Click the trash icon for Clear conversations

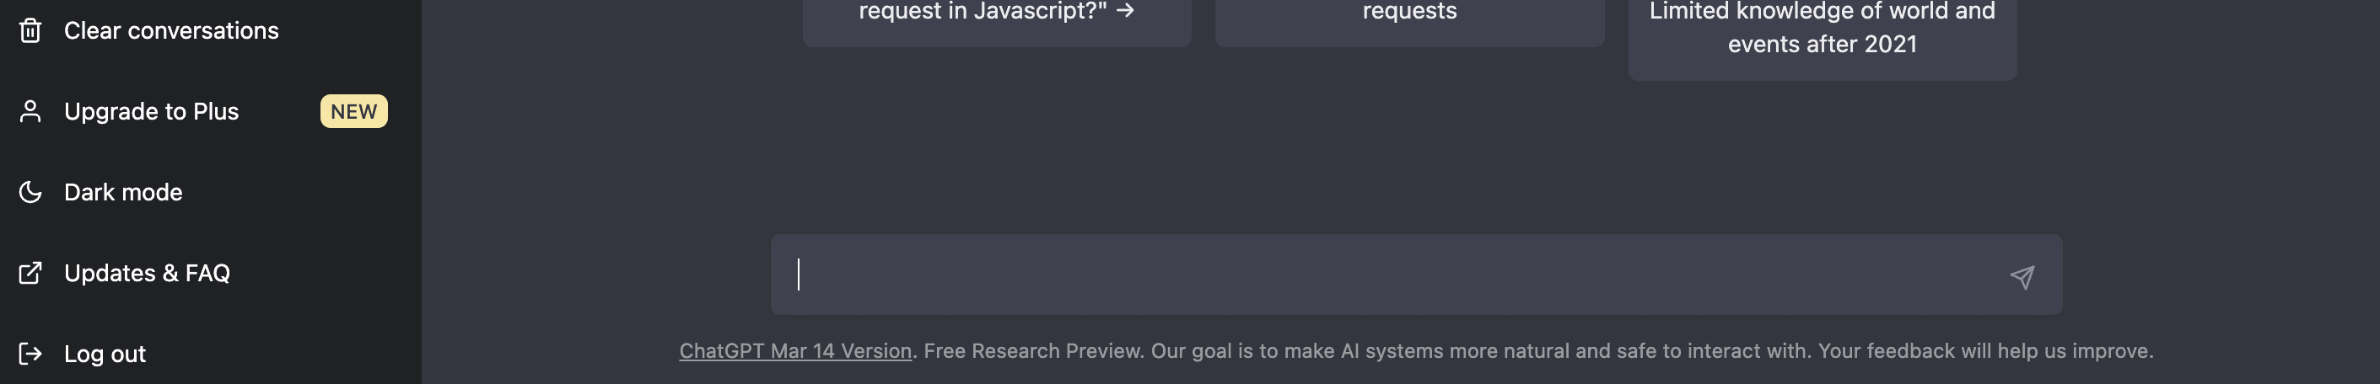30,30
